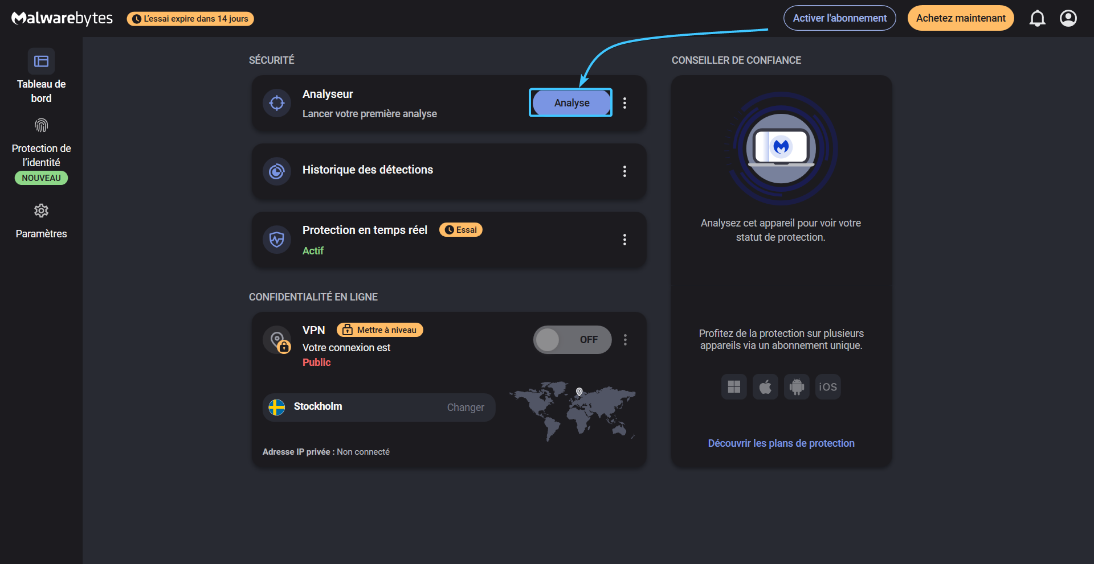The width and height of the screenshot is (1094, 564).
Task: Click CONFIDENTIALITÉ EN LIGNE heading
Action: (313, 297)
